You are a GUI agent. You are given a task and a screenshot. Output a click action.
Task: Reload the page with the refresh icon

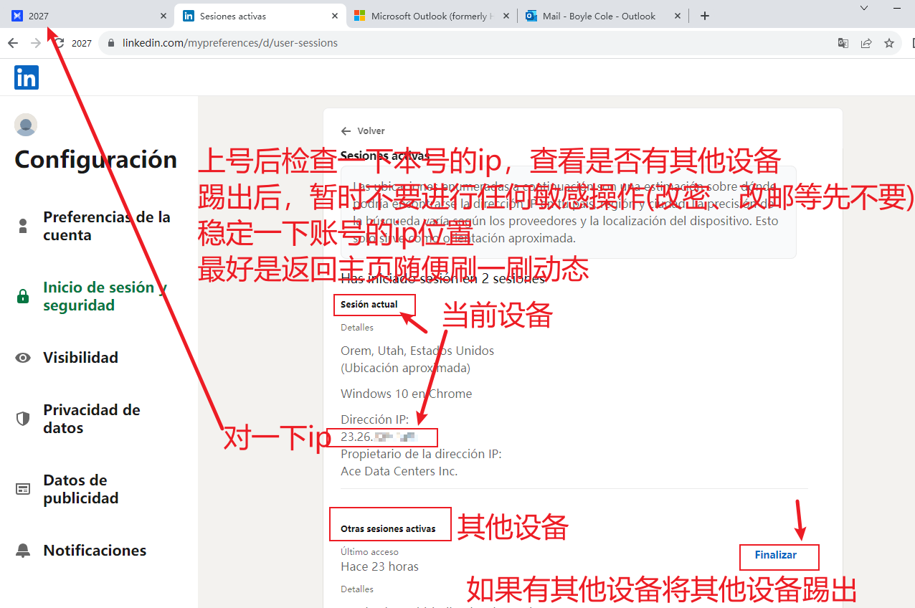pyautogui.click(x=59, y=43)
